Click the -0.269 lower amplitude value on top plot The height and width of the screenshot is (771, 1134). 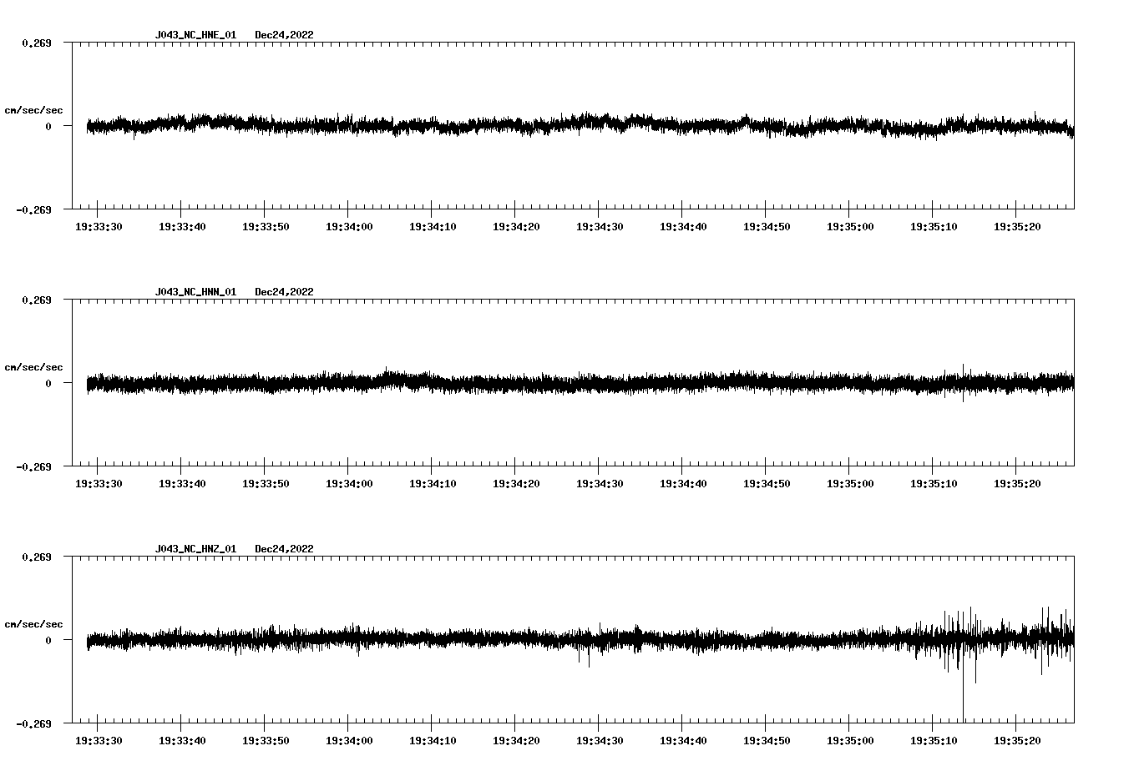coord(32,209)
